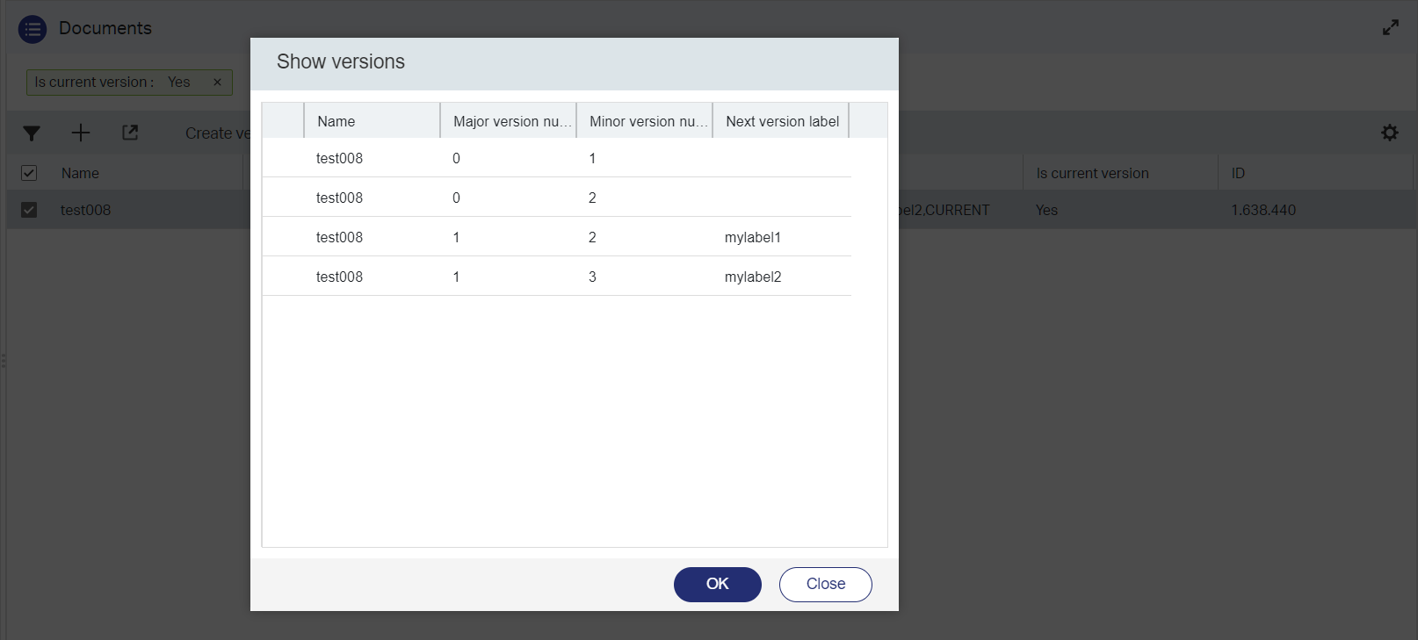Select version row with label mylabel2
This screenshot has width=1418, height=640.
point(556,277)
